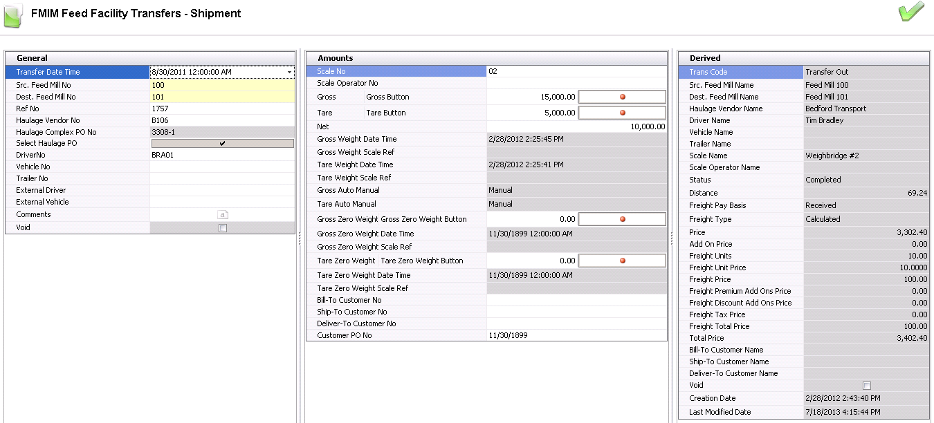934x423 pixels.
Task: Click the Select Haulage PO checkmark button
Action: 222,143
